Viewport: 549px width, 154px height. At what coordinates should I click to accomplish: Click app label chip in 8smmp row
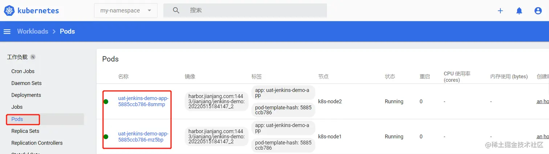[283, 92]
